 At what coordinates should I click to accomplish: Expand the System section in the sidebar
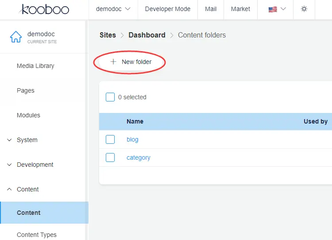coord(27,140)
